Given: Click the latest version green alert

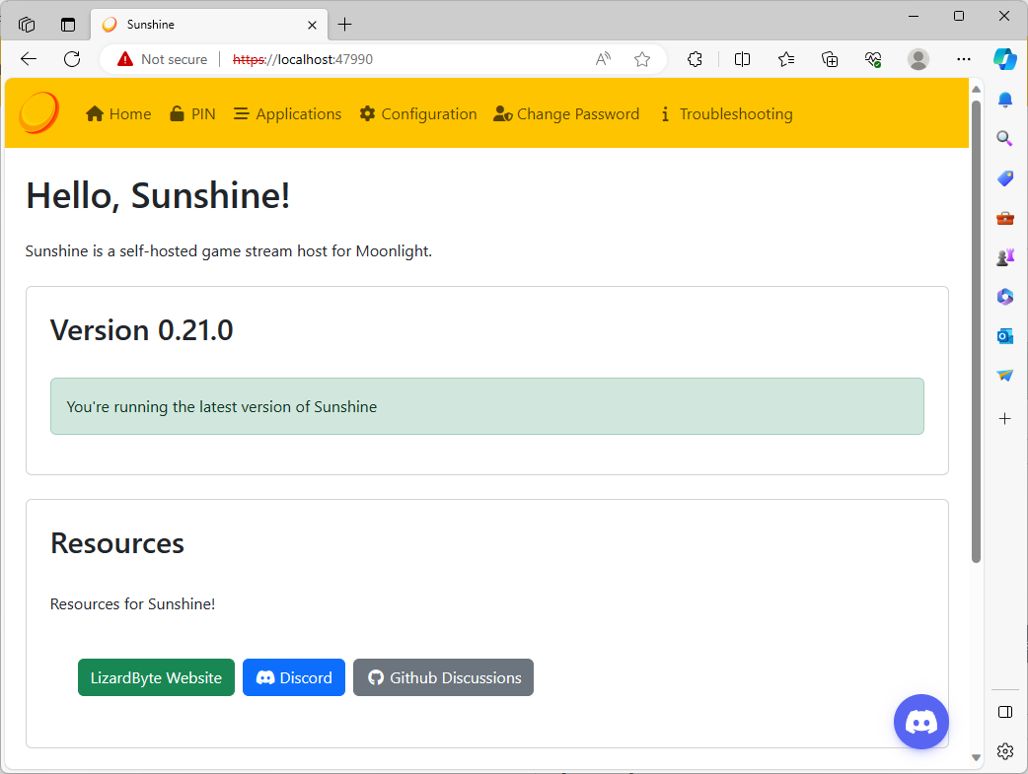Looking at the screenshot, I should 487,406.
